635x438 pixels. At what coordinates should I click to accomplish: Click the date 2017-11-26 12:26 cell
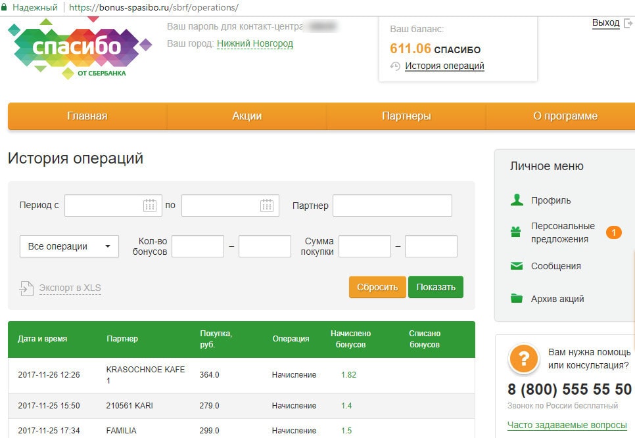(x=49, y=375)
